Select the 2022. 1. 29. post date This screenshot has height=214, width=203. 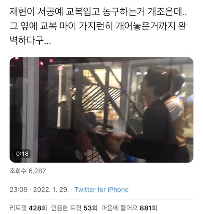pyautogui.click(x=51, y=189)
